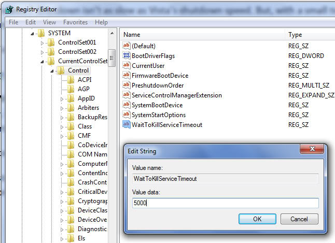Select the ACPI folder icon

click(71, 80)
